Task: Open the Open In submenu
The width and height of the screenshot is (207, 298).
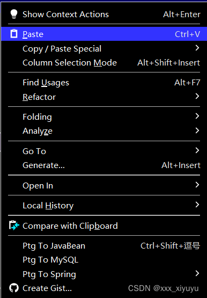Action: 104,185
